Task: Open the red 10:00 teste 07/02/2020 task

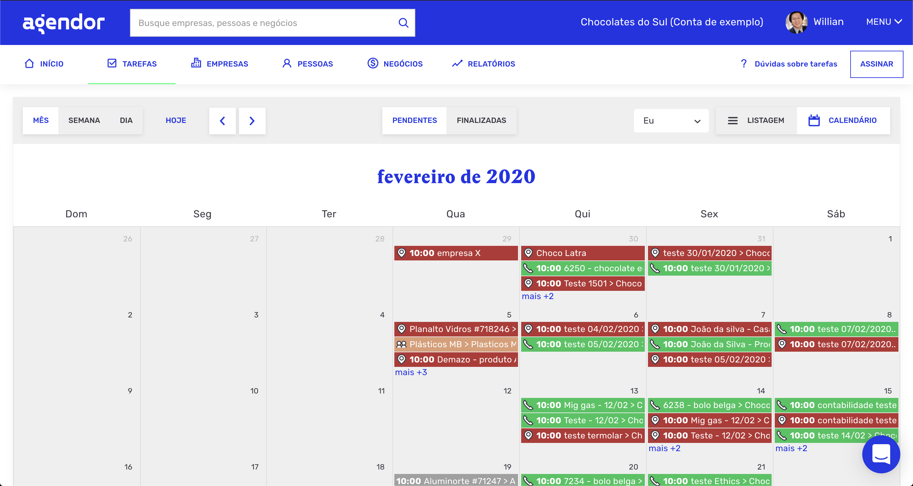Action: [837, 344]
